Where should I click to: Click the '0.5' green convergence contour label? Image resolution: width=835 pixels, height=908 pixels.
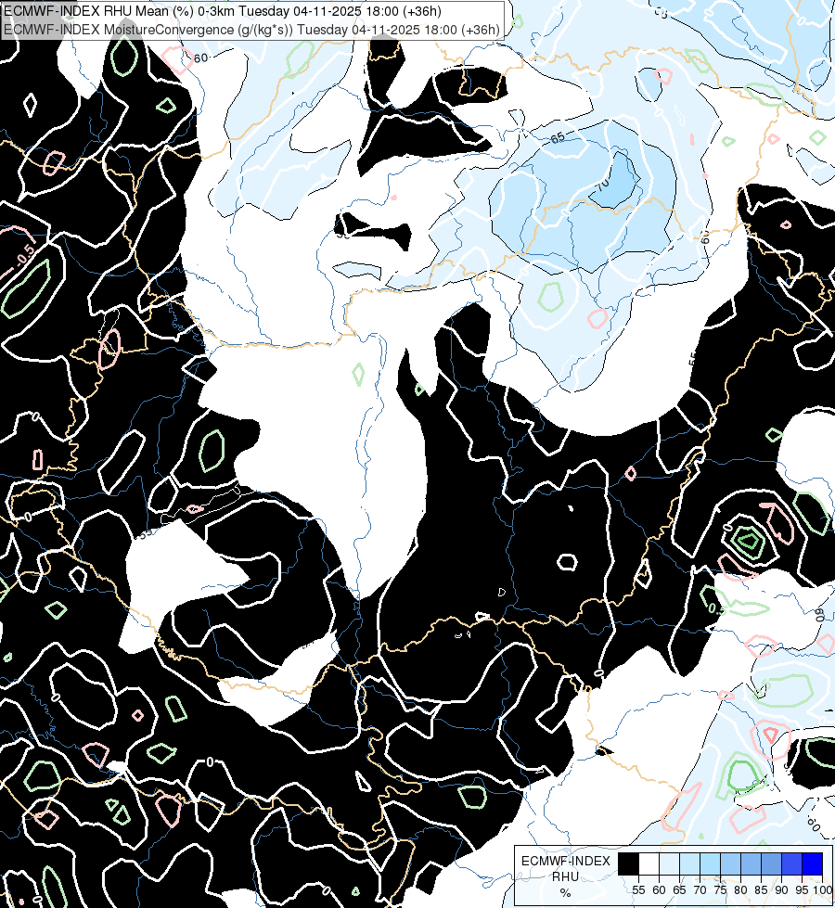pyautogui.click(x=717, y=608)
